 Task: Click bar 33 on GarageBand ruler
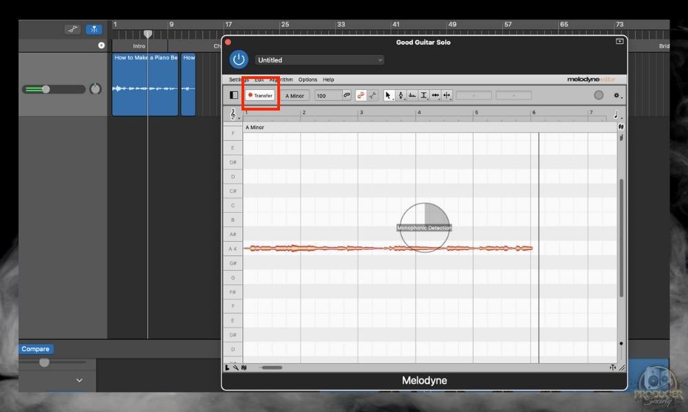pyautogui.click(x=341, y=25)
